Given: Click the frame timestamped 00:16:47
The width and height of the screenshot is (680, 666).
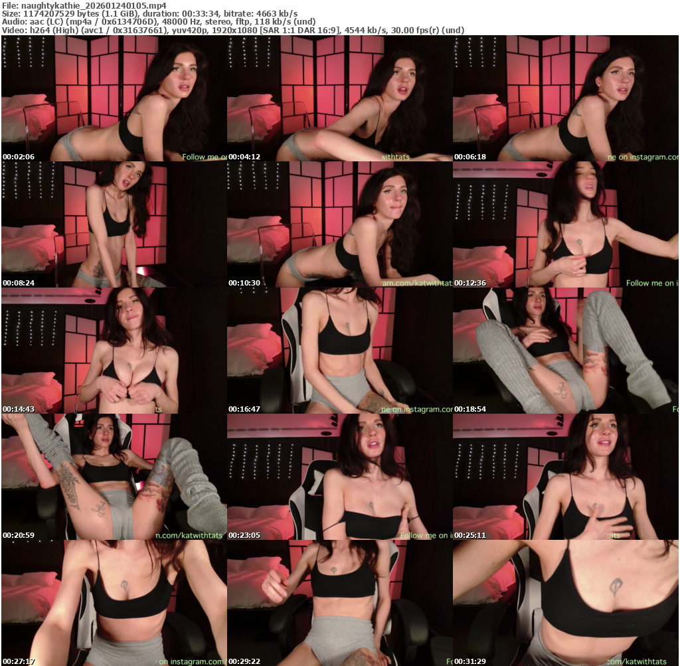Looking at the screenshot, I should (339, 351).
